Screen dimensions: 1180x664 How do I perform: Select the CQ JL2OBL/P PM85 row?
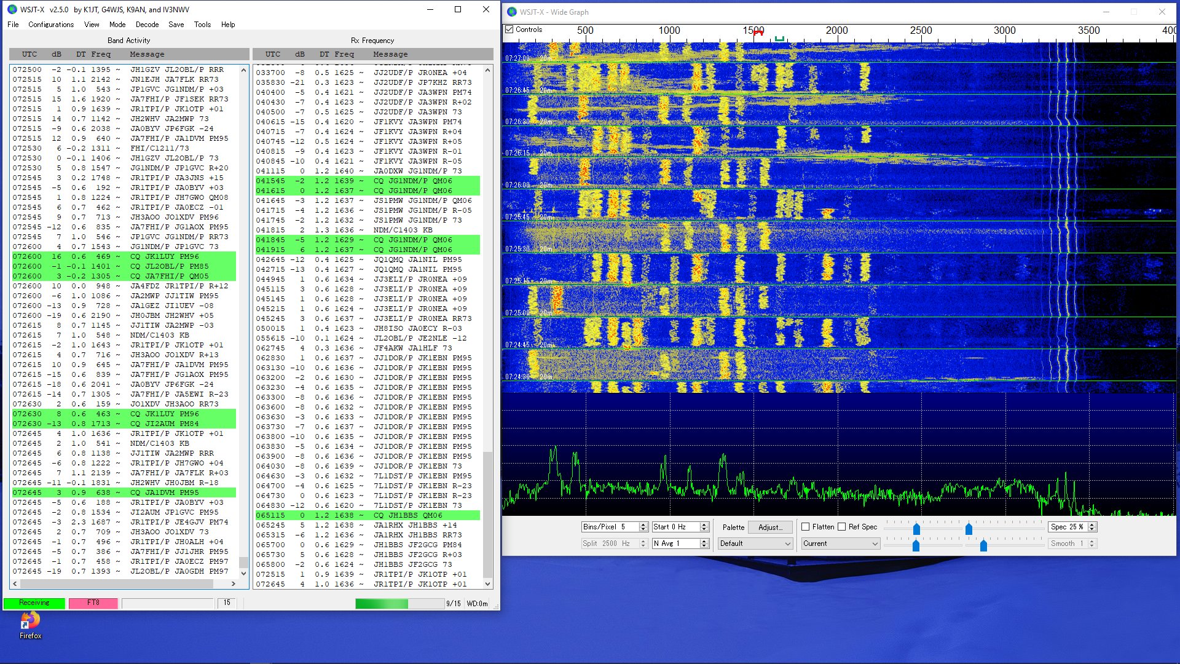[124, 266]
